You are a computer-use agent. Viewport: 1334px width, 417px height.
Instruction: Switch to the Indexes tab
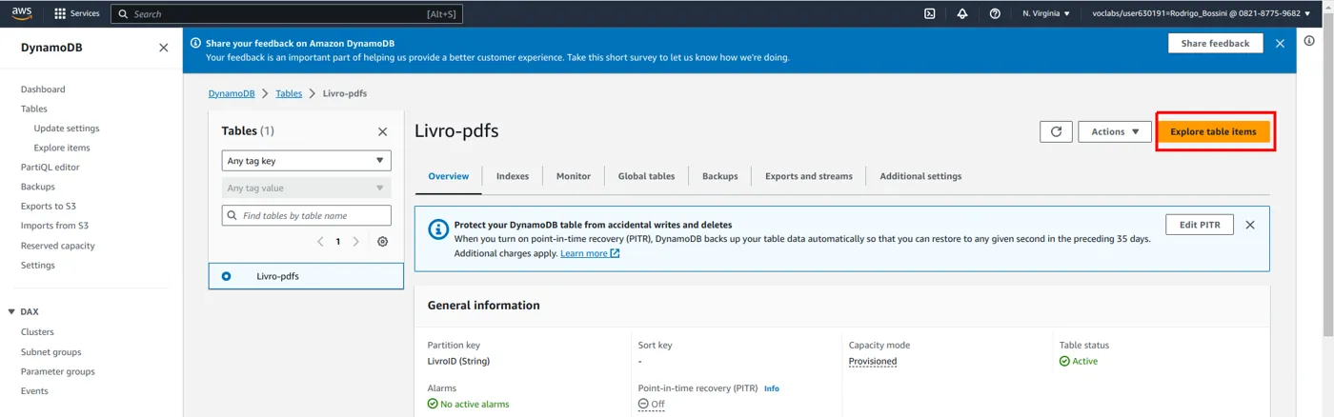pos(513,176)
